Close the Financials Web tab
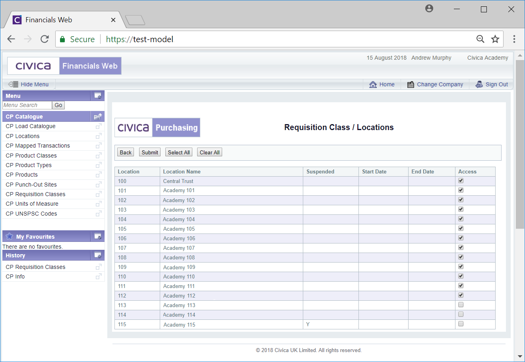Viewport: 525px width, 362px height. [x=113, y=20]
